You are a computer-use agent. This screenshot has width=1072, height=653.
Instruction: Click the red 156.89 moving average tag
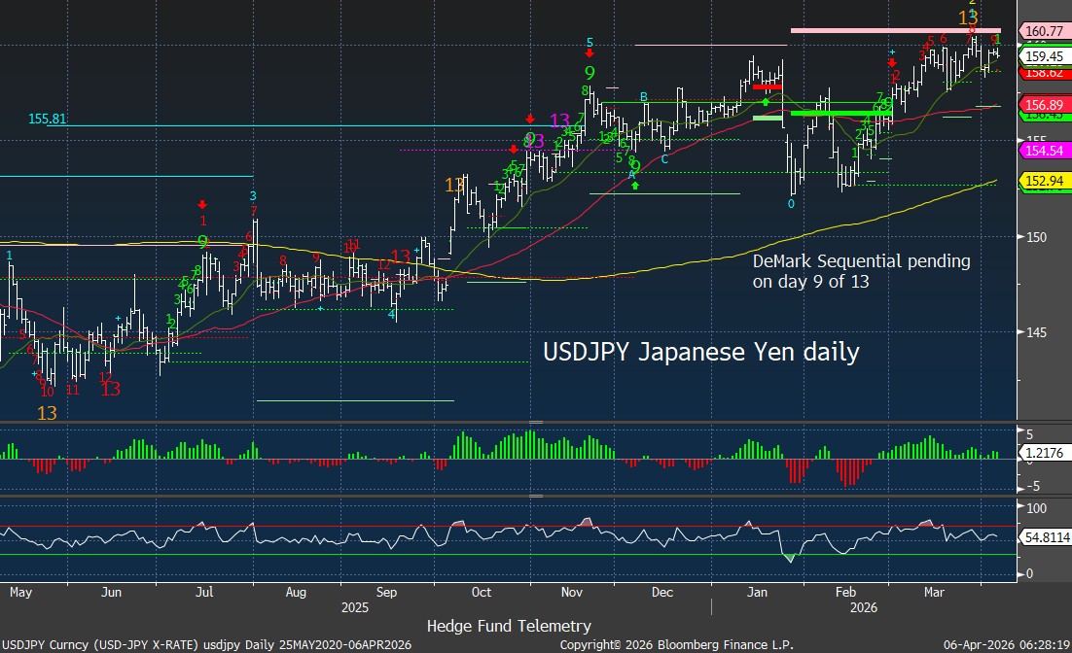point(1044,105)
